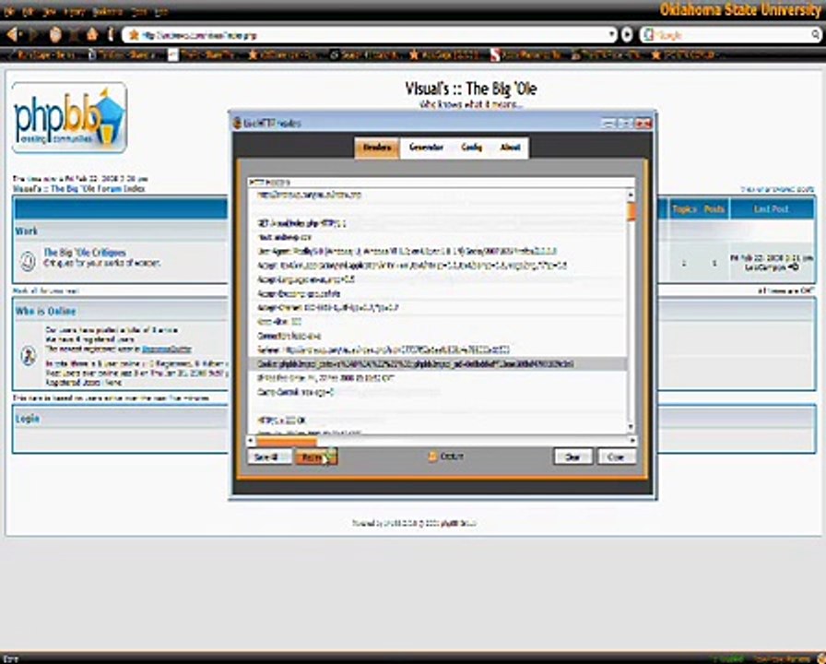
Task: Select the Accept-Language header row
Action: point(437,279)
